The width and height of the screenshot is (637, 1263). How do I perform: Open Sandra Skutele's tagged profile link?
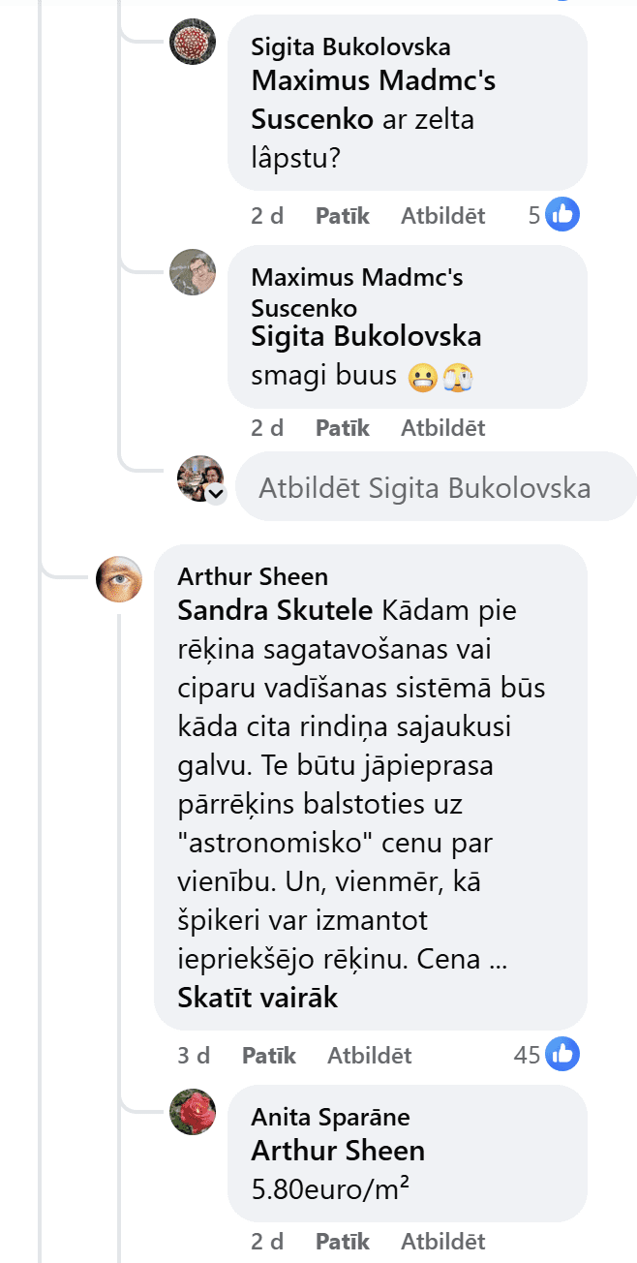pyautogui.click(x=275, y=611)
